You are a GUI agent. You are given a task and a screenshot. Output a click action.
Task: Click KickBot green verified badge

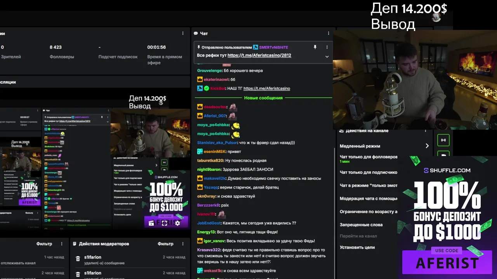coord(207,88)
